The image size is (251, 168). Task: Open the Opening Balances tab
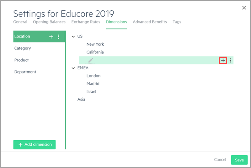49,22
